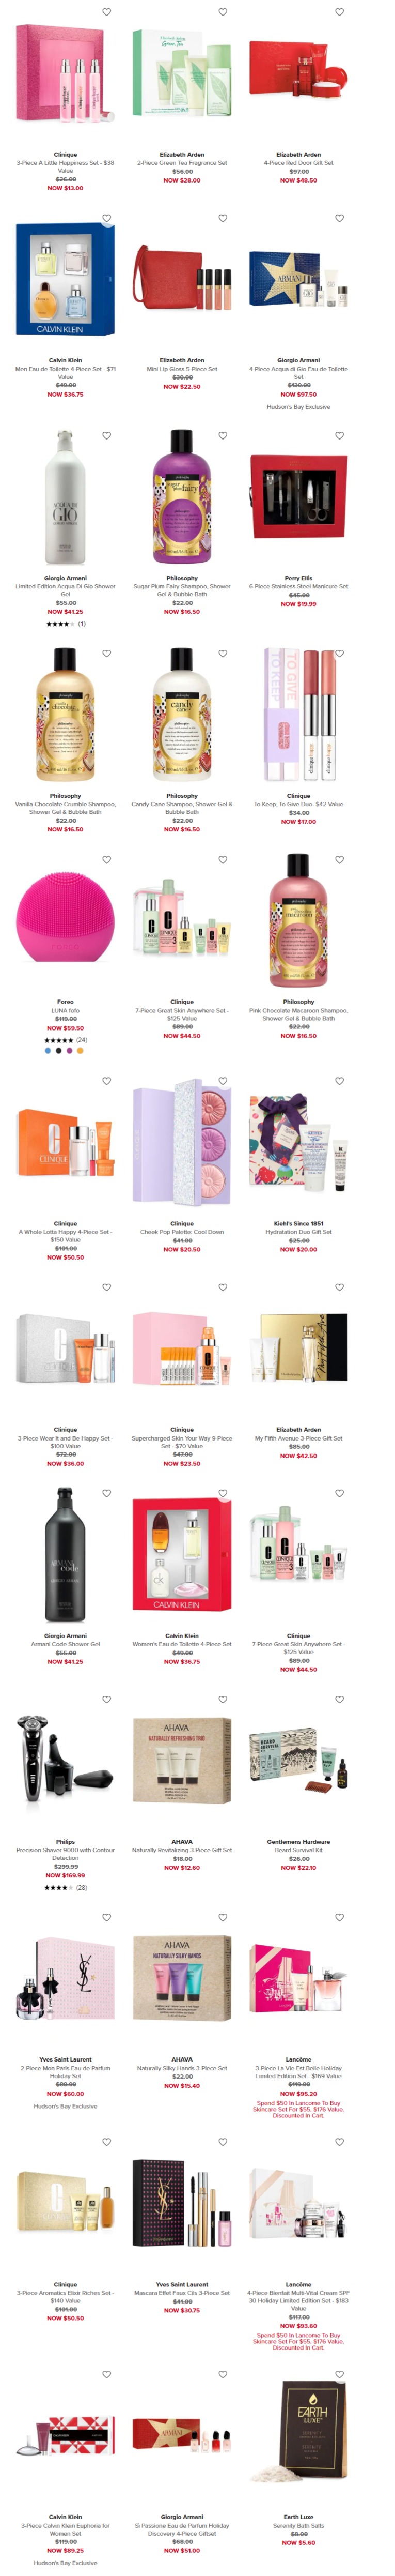The width and height of the screenshot is (395, 2576).
Task: Wishlist the Kiehl's Hydration Duo Gift Set
Action: point(340,1081)
